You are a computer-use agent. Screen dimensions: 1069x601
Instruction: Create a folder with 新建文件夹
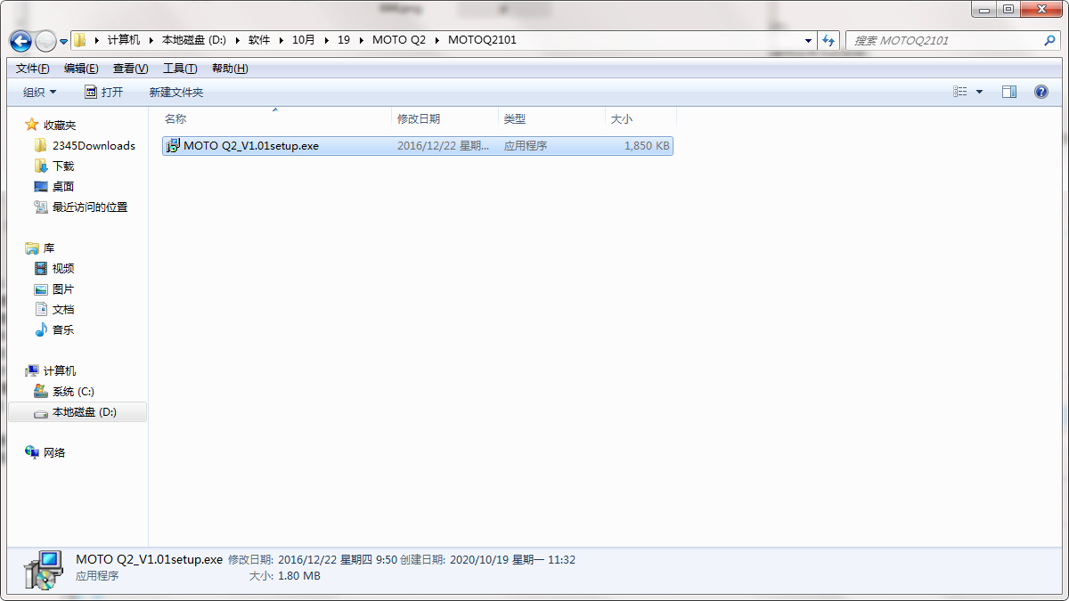pyautogui.click(x=176, y=92)
